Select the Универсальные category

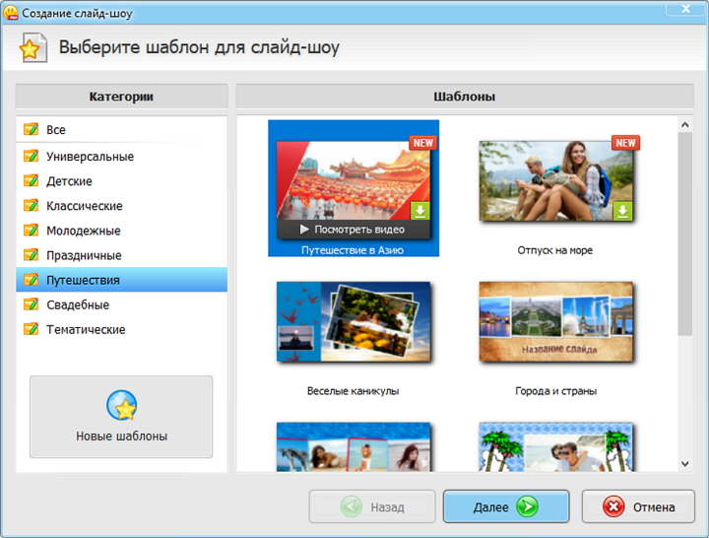click(x=122, y=156)
